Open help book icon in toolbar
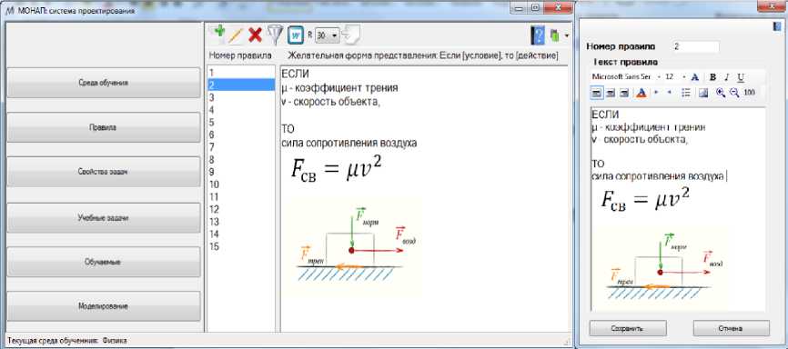The image size is (788, 349). coord(538,35)
